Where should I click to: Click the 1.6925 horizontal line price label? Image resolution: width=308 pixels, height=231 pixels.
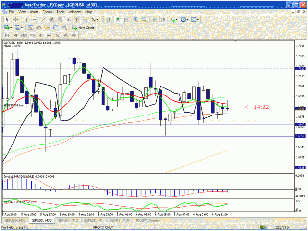300,168
